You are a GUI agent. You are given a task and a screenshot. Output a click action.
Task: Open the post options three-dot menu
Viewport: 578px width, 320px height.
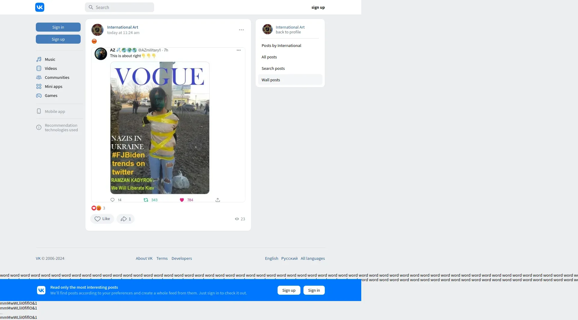241,30
